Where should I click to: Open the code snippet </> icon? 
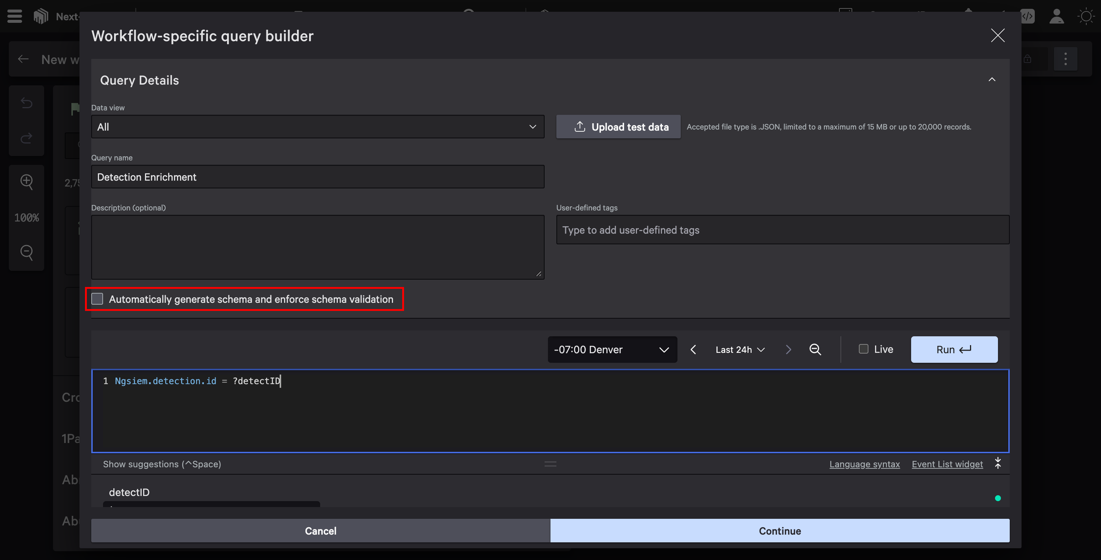[1029, 16]
